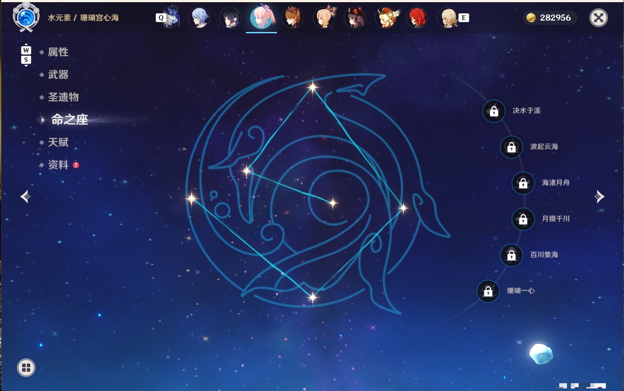Click the locked 决水于溪 constellation node

pyautogui.click(x=494, y=111)
